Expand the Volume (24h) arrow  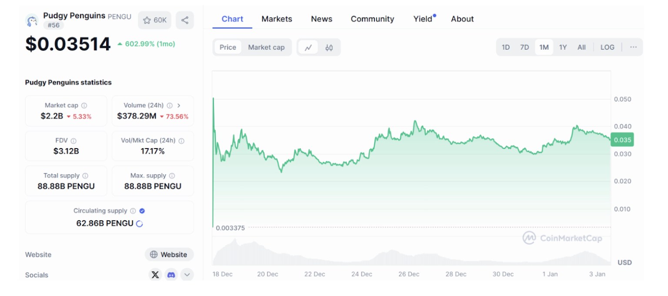coord(179,105)
